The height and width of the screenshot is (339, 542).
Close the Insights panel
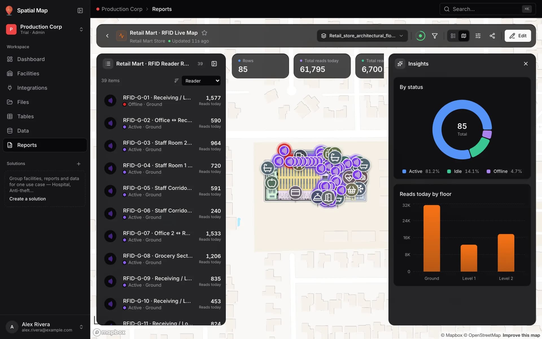[x=526, y=64]
